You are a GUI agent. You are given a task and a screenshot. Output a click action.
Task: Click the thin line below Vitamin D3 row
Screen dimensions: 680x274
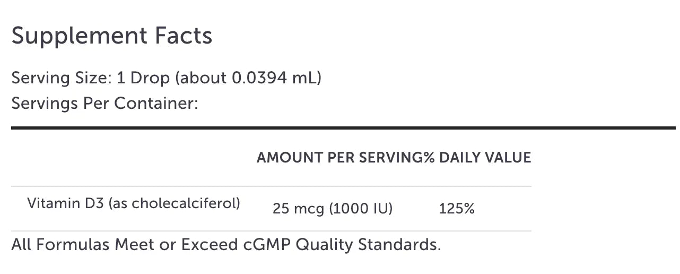(x=271, y=231)
